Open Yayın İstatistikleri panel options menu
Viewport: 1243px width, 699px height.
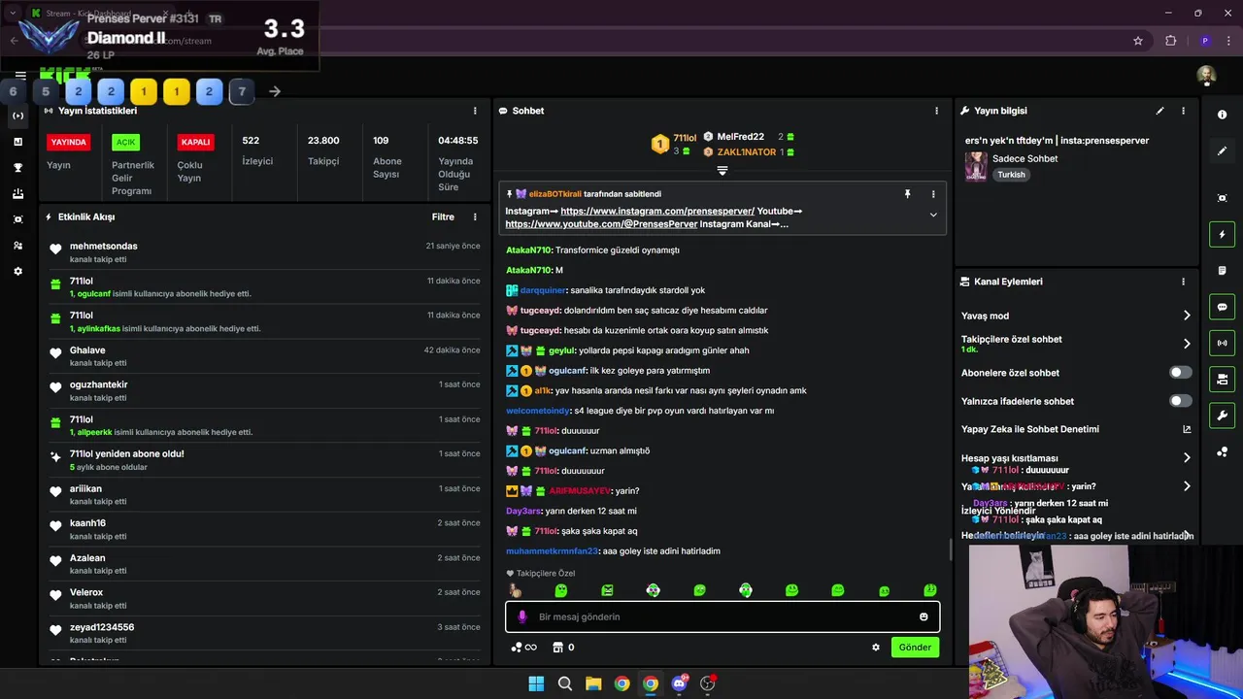point(475,111)
